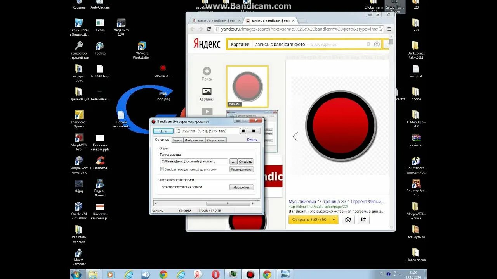Enable Bandicam always on top checkbox

[x=162, y=169]
